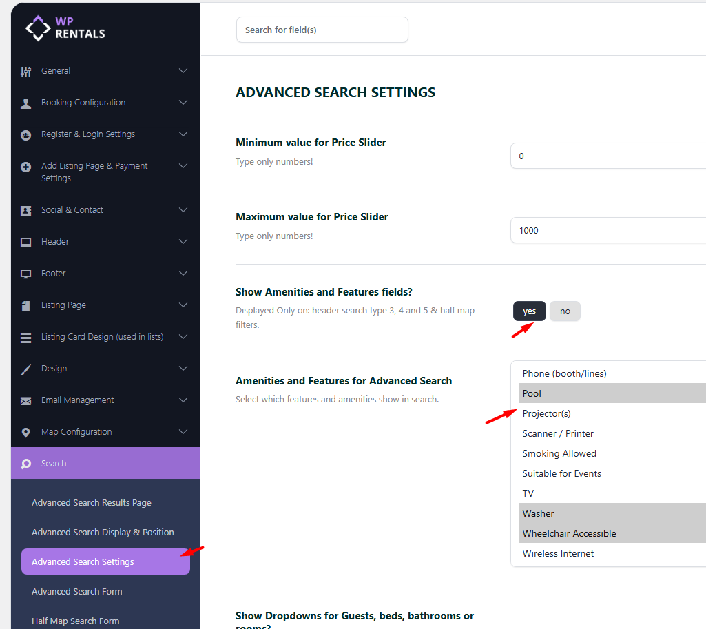Click the Design brush icon

[26, 369]
